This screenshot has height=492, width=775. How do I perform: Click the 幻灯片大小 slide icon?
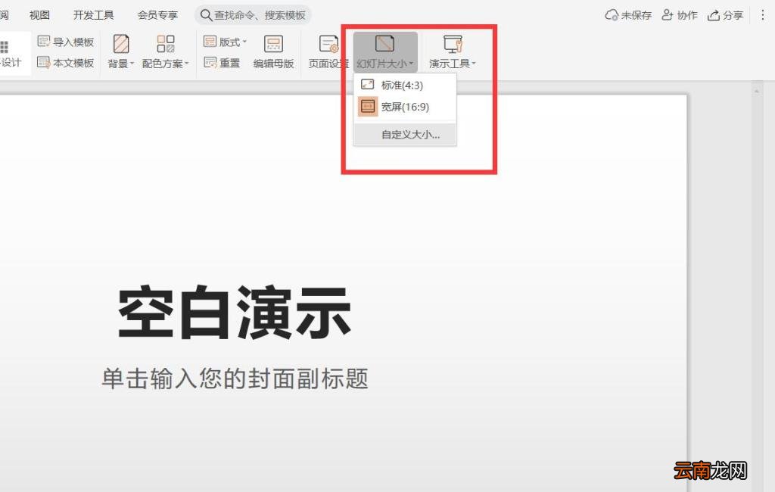(x=384, y=43)
